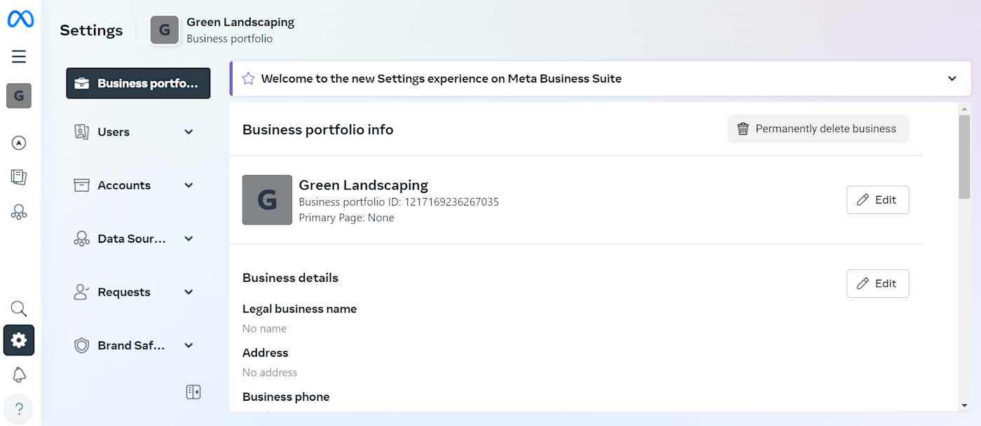Click the scrollbar up arrow
Screen dimensions: 981x426
click(965, 110)
